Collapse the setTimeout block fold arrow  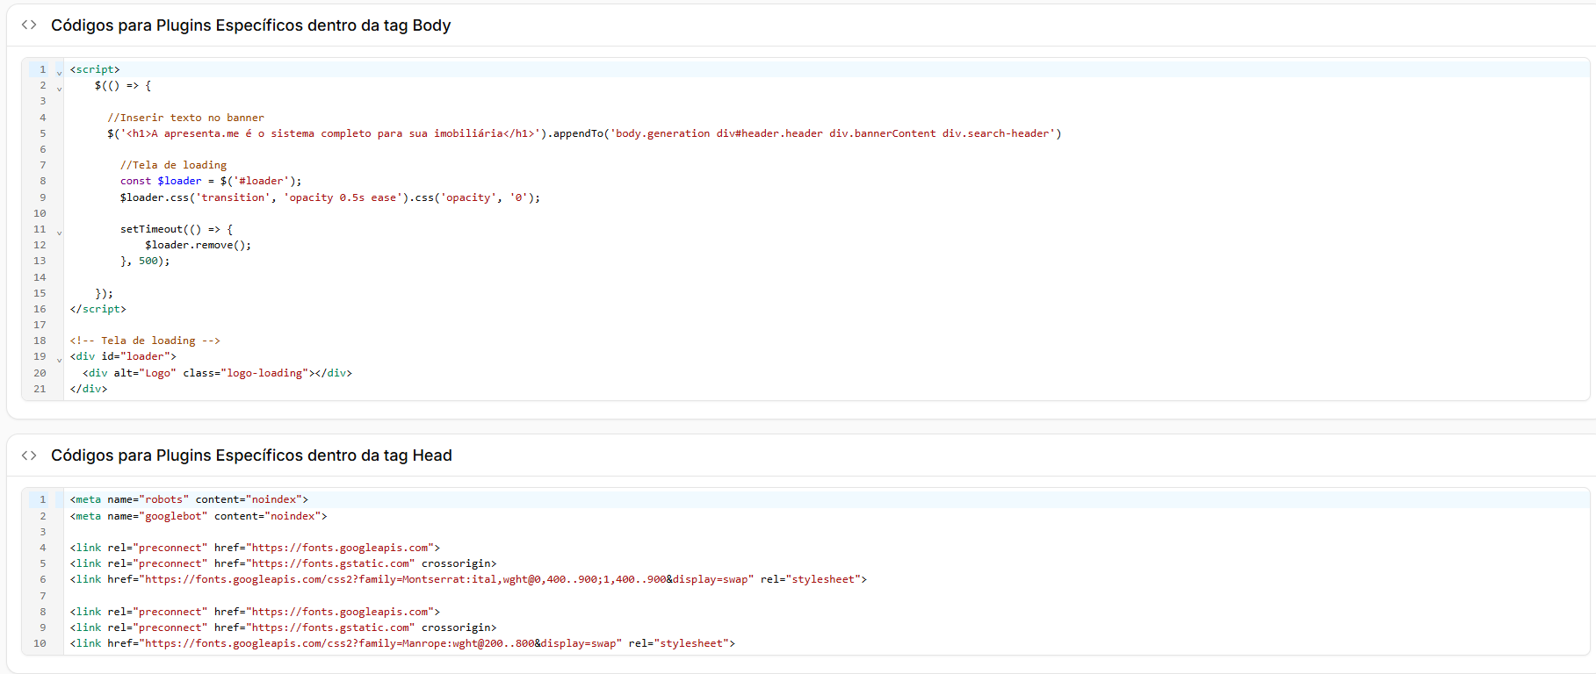tap(59, 232)
